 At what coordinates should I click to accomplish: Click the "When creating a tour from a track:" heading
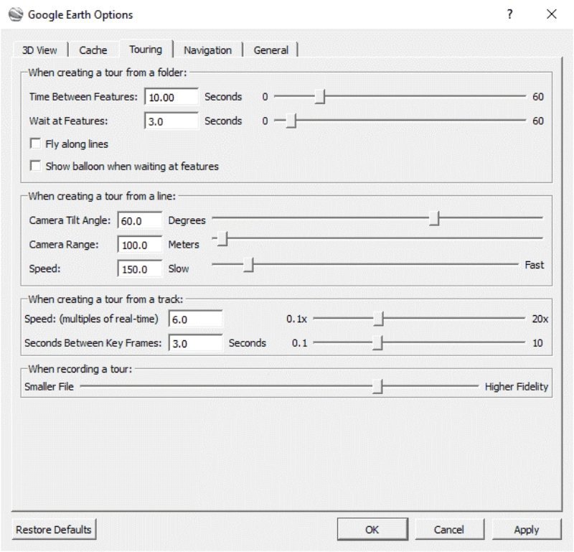point(105,299)
